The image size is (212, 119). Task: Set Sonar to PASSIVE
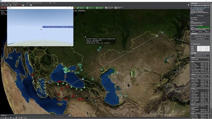pyautogui.click(x=206, y=49)
